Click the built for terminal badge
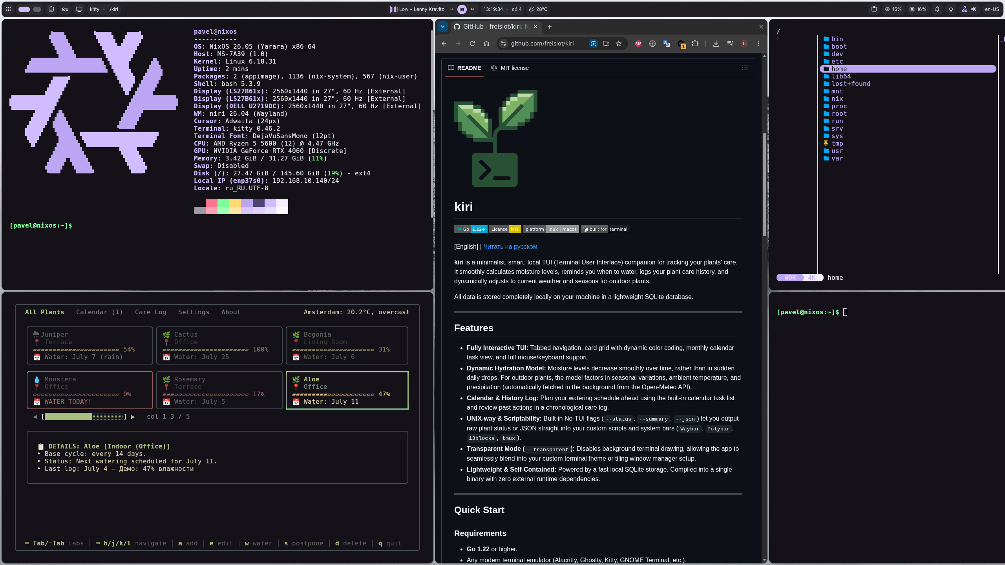Image resolution: width=1005 pixels, height=565 pixels. pos(605,229)
